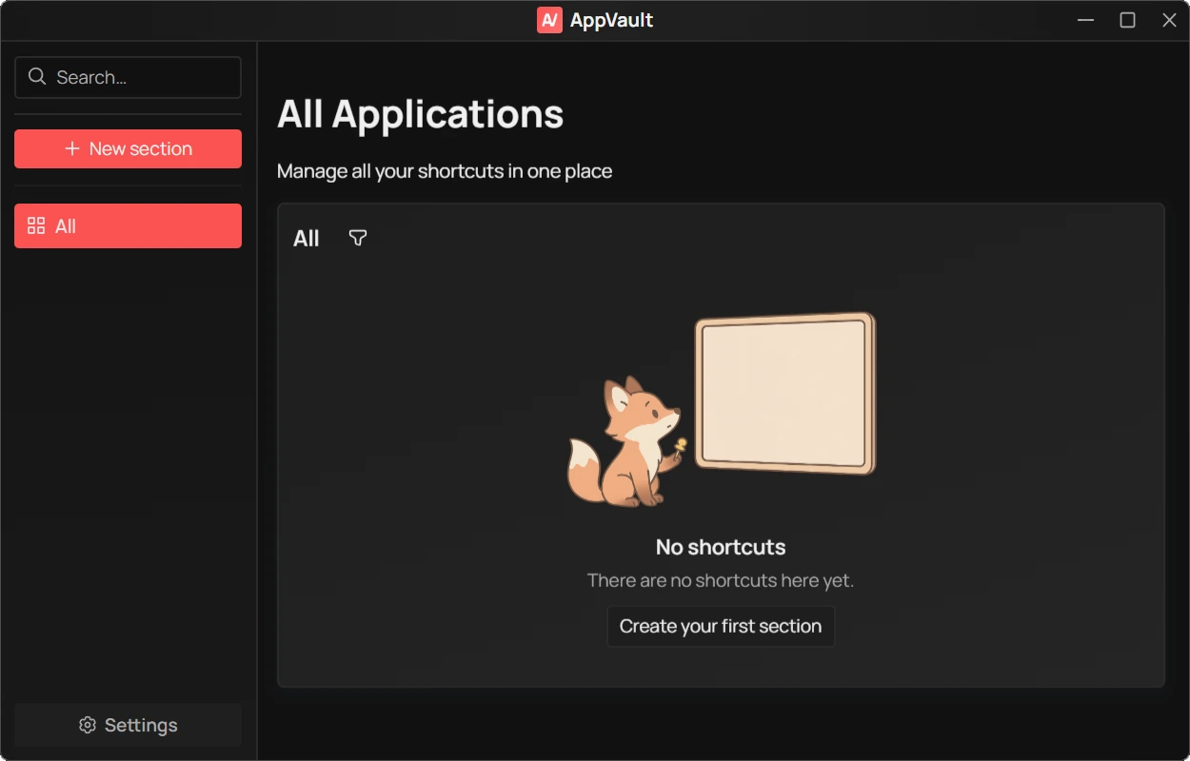1190x761 pixels.
Task: Click the empty picture frame illustration
Action: [785, 394]
